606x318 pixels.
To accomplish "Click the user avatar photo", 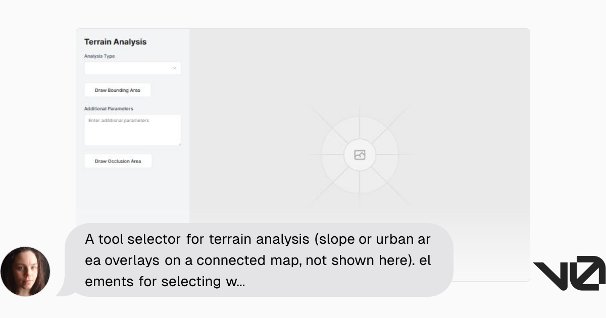I will (x=25, y=272).
